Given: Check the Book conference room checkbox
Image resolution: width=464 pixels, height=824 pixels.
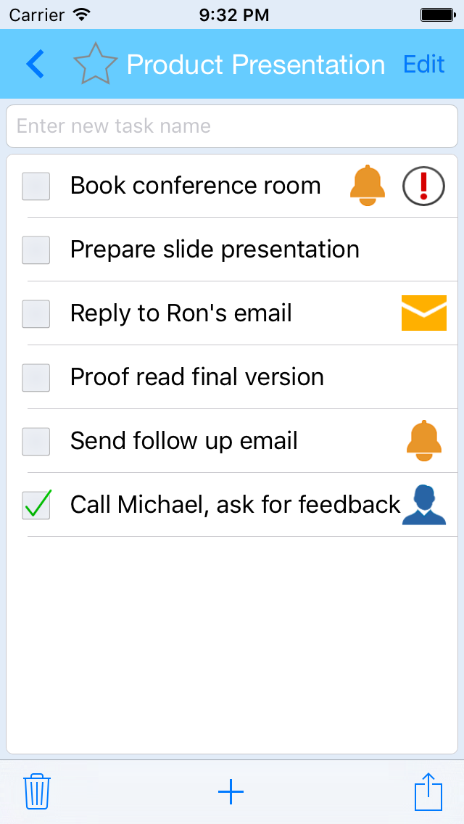Looking at the screenshot, I should click(36, 186).
